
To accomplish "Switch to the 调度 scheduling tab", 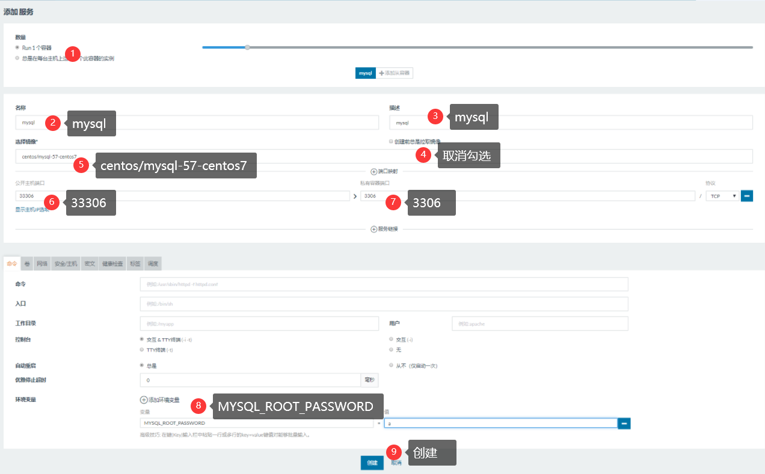I will 153,264.
